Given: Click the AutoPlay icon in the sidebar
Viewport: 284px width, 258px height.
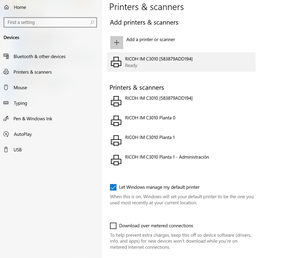Looking at the screenshot, I should [6, 134].
